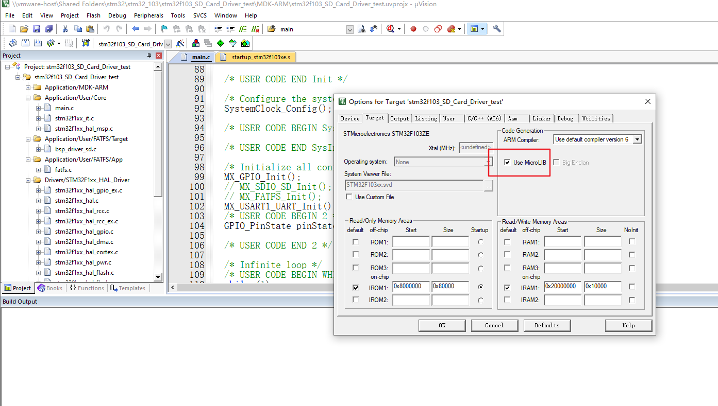Screen dimensions: 718x406
Task: Switch to the C/C++ (AC6) tab
Action: (484, 118)
